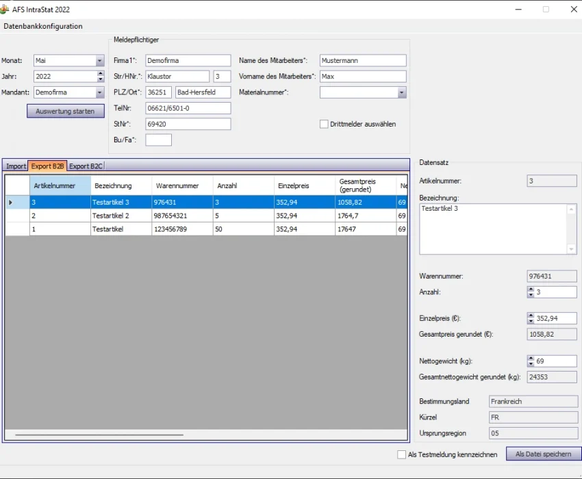Screen dimensions: 582x479
Task: Expand the Mandant dropdown list
Action: coord(100,92)
